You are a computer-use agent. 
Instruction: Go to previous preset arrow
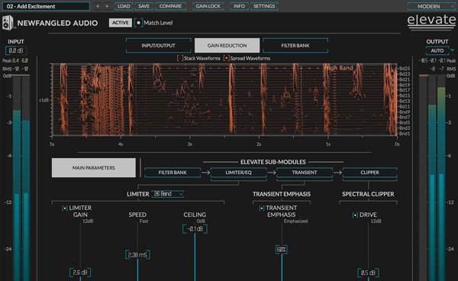[98, 6]
